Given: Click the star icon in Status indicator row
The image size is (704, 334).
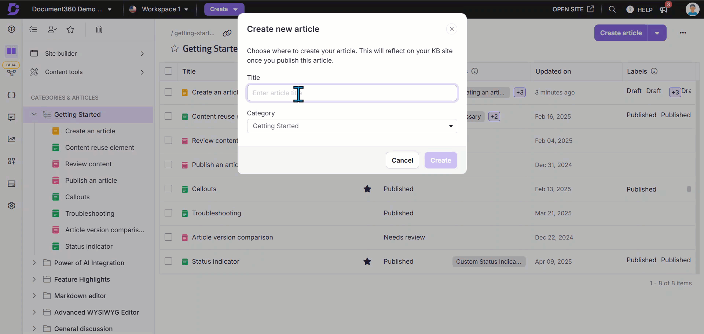Looking at the screenshot, I should click(x=367, y=261).
